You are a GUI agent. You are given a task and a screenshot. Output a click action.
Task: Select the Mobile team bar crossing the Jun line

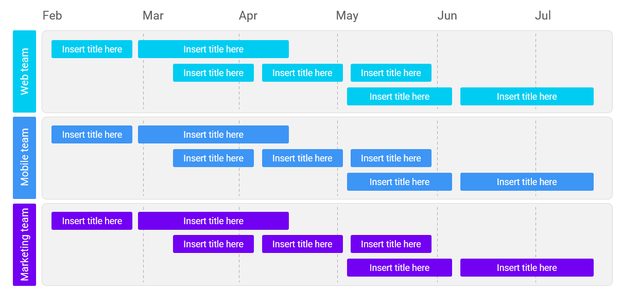point(399,182)
